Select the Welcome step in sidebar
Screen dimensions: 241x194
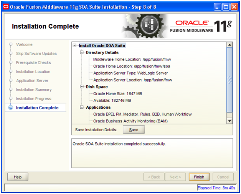(24, 44)
